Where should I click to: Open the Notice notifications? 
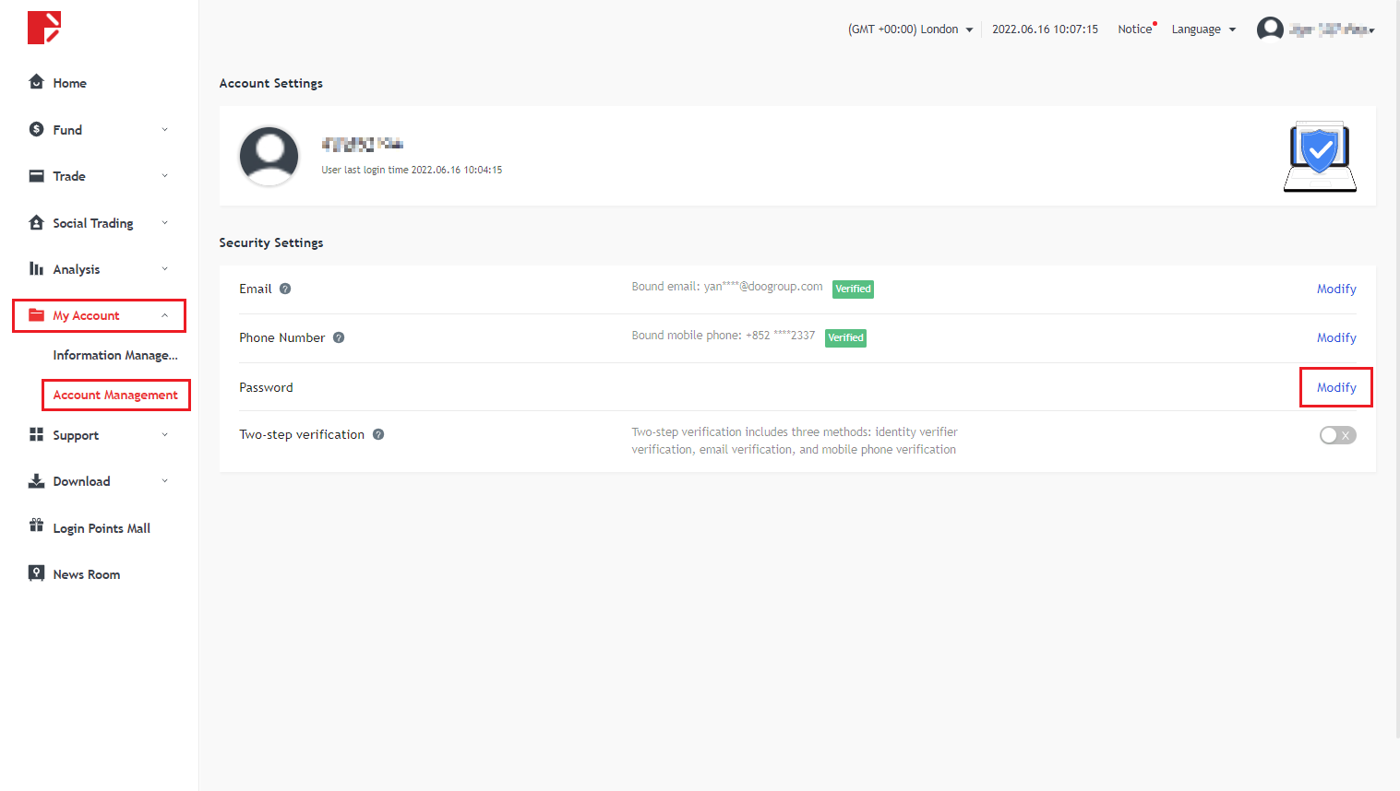coord(1135,30)
